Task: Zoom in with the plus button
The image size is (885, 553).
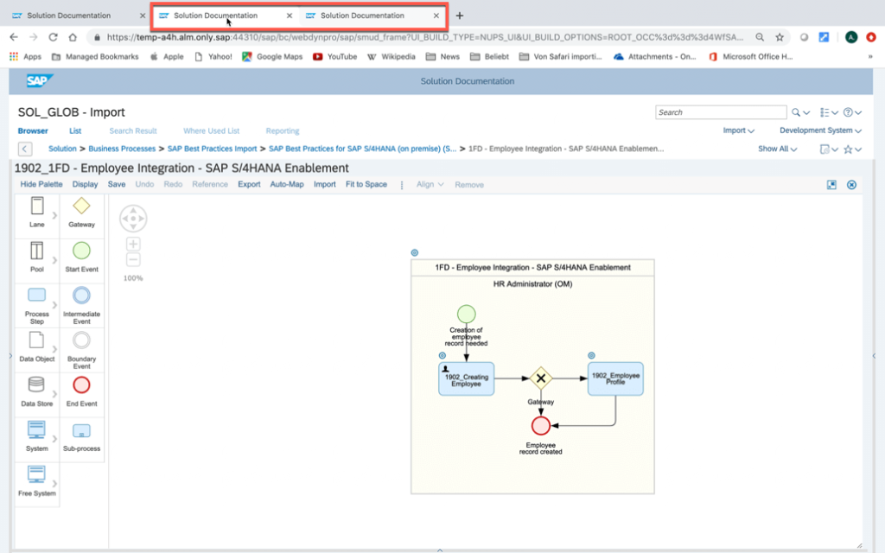Action: coord(133,244)
